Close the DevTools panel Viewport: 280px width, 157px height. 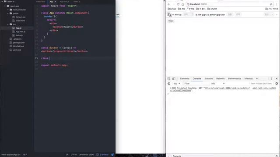(277, 78)
